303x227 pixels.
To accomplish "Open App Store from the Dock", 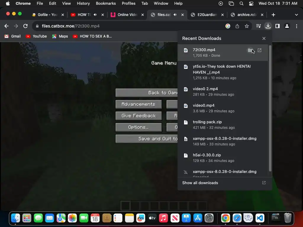I will click(x=198, y=218).
